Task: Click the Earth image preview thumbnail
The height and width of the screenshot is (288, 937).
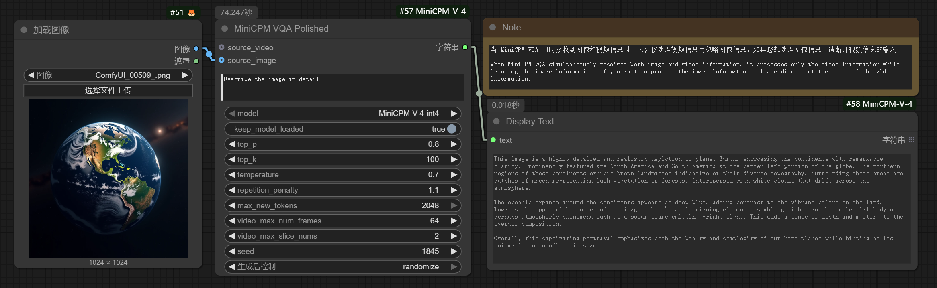Action: click(108, 179)
